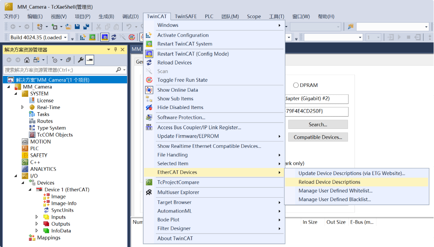Click search magnifier in Solution Explorer

click(x=118, y=70)
